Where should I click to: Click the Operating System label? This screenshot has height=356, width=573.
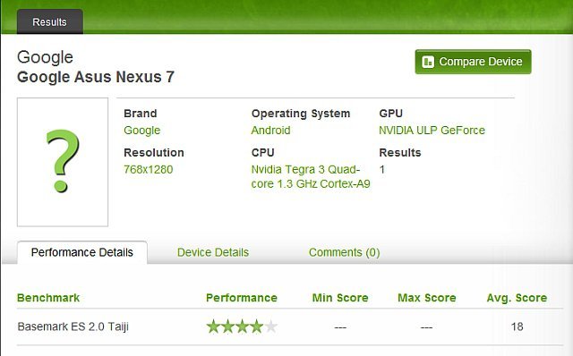point(301,114)
